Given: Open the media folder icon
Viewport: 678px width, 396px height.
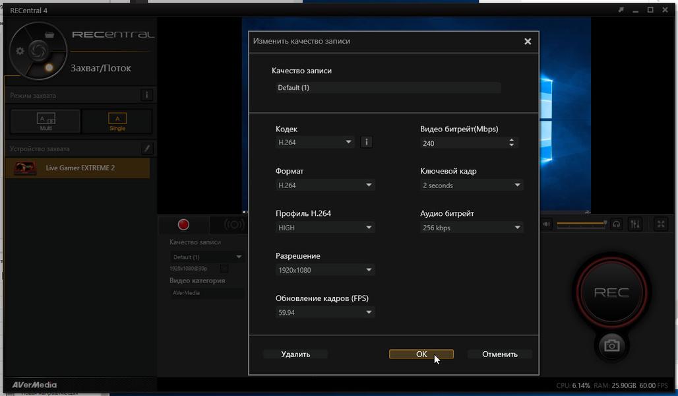Looking at the screenshot, I should click(x=49, y=34).
